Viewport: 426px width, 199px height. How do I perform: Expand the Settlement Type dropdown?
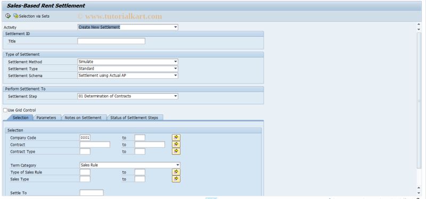[176, 69]
